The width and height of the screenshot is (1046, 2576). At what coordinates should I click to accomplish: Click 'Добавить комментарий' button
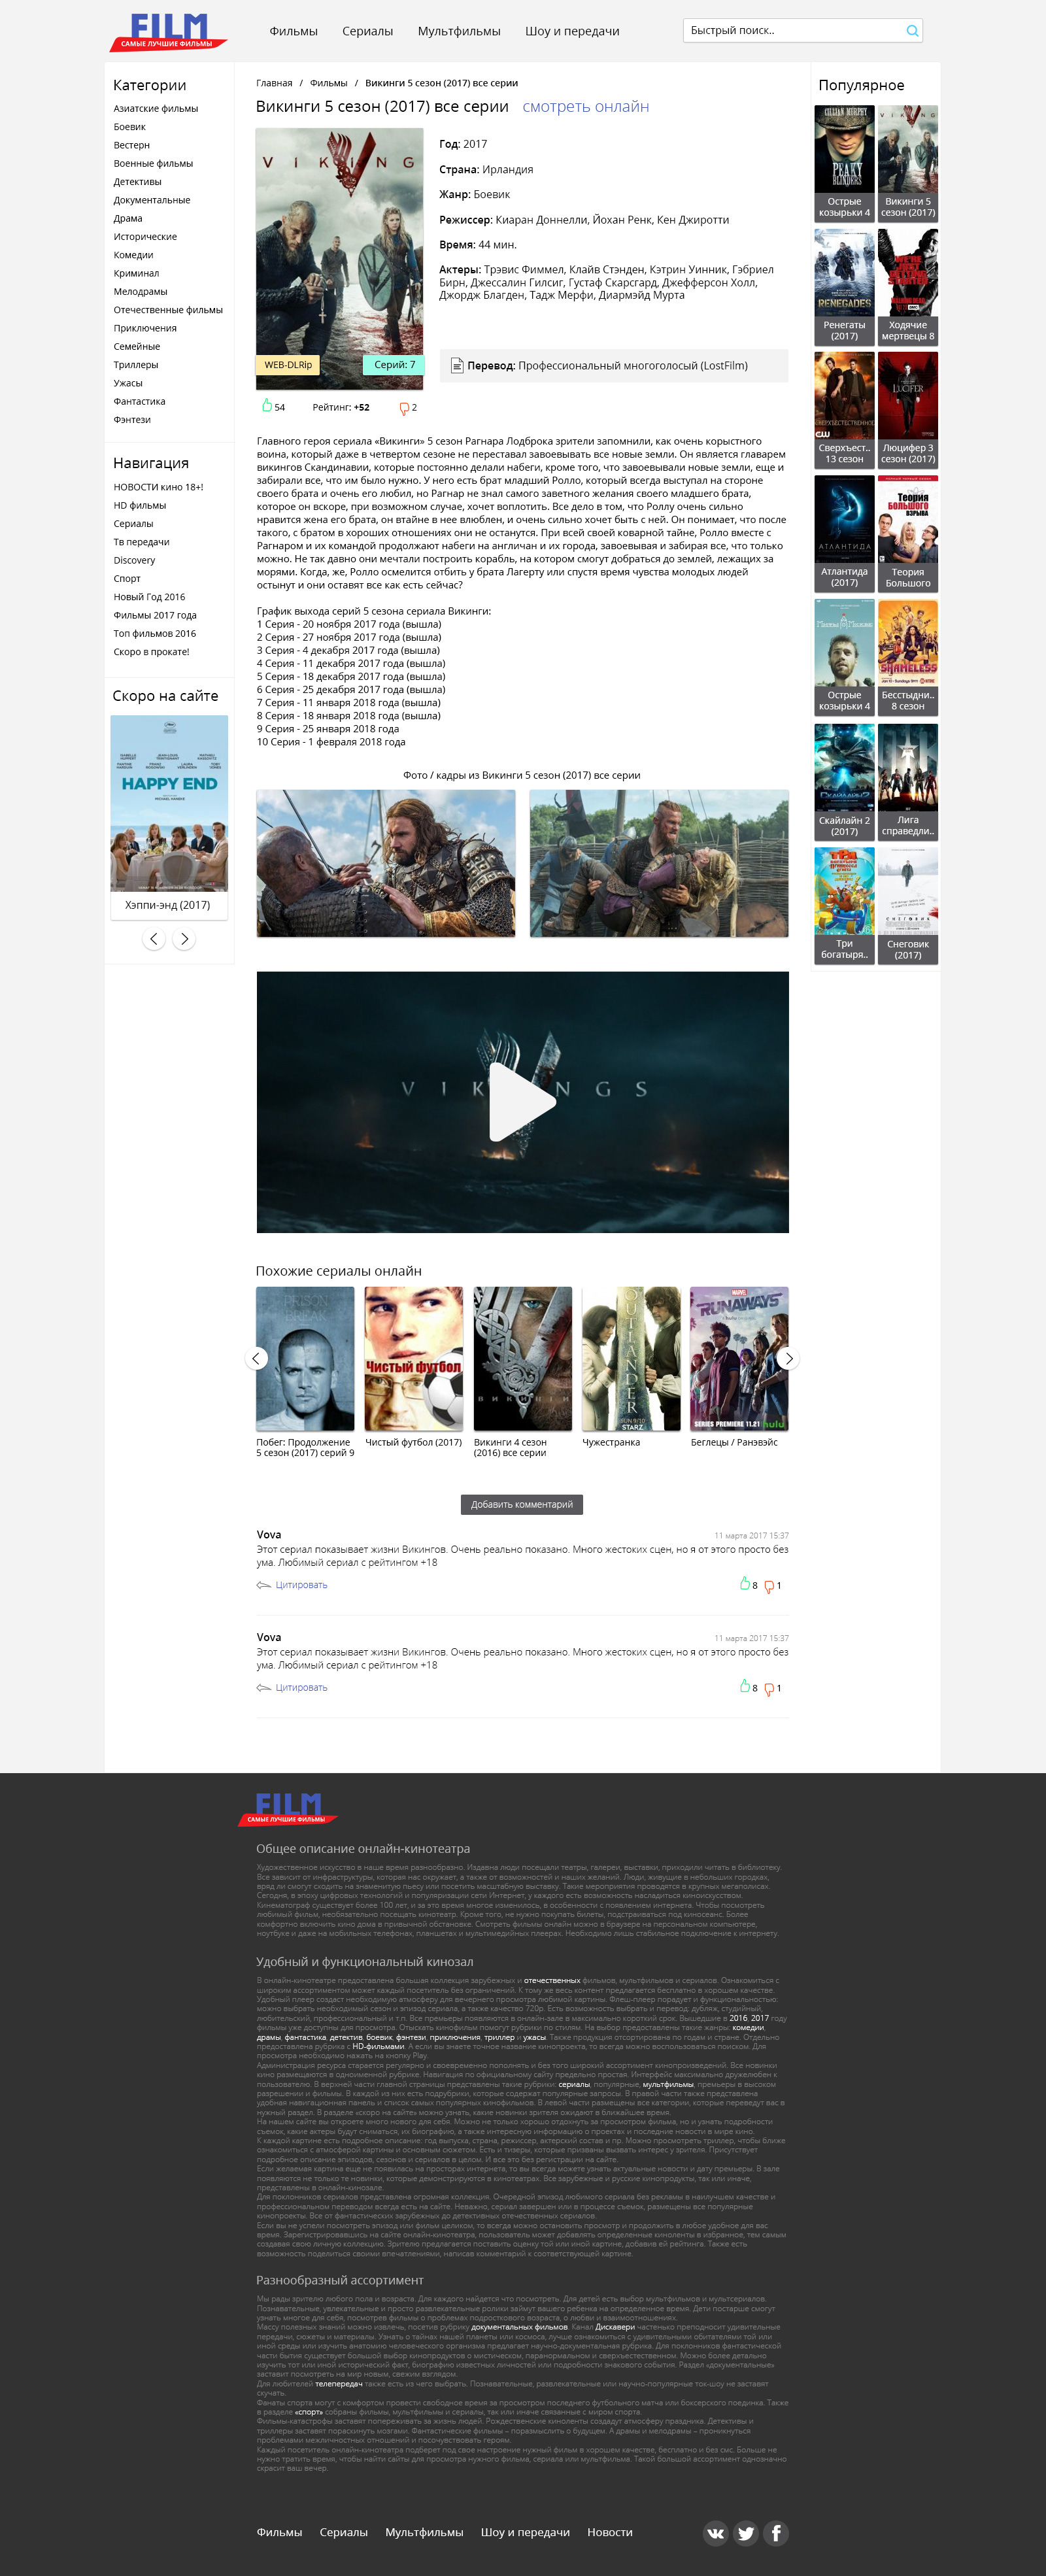(x=521, y=1504)
